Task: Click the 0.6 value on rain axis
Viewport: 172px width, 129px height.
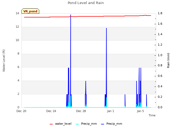Action: (x=160, y=76)
